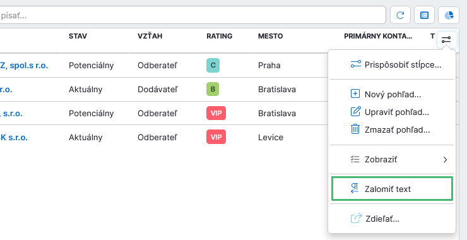Choose Prispôsobiť stĺpce menu entry
This screenshot has width=467, height=240.
click(x=392, y=64)
